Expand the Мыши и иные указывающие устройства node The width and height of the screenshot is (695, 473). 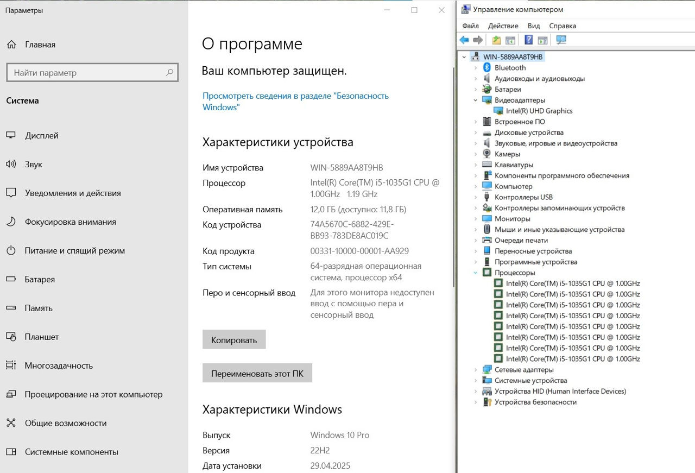click(476, 230)
